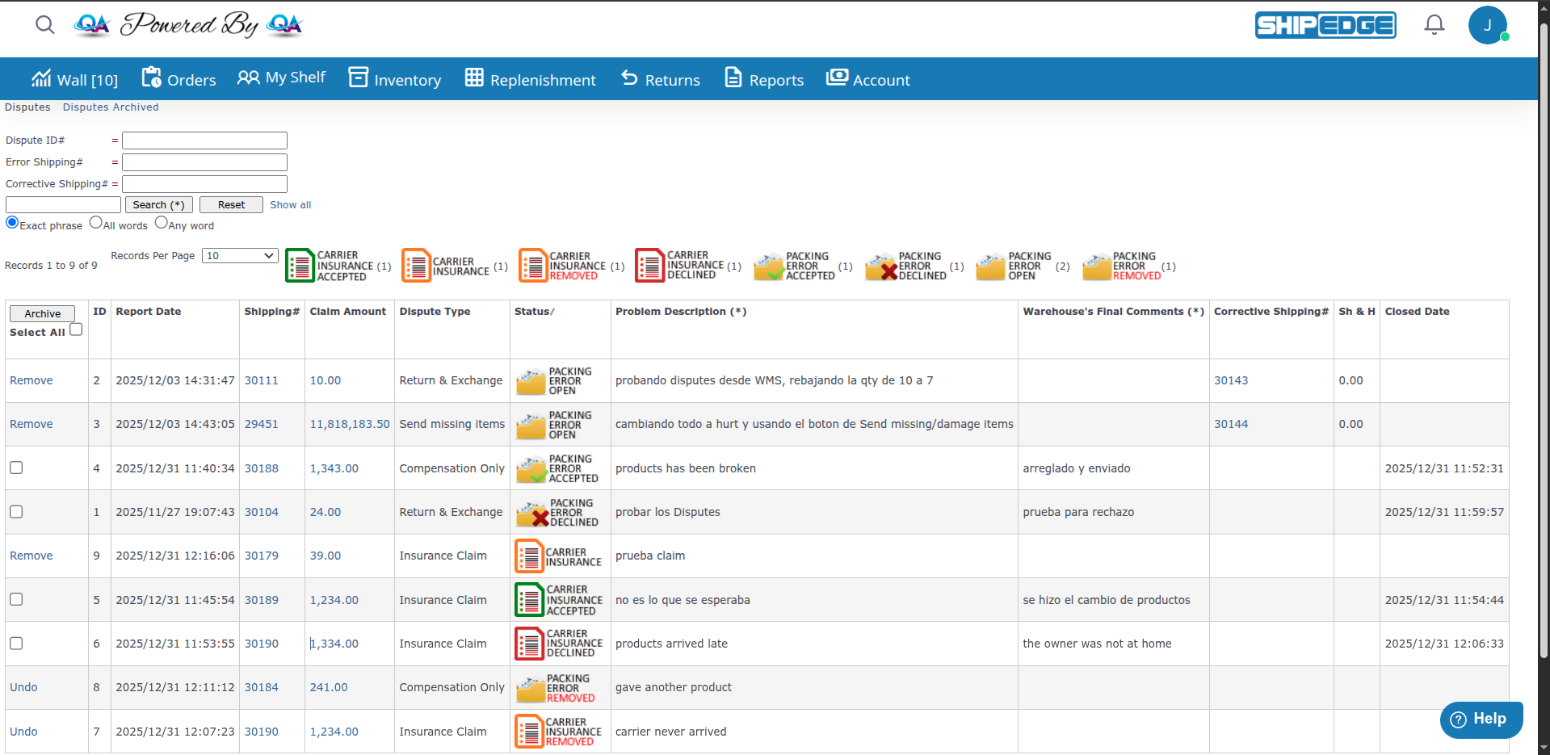Filter by Carrier Insurance Declined icon
Image resolution: width=1550 pixels, height=755 pixels.
[x=649, y=266]
